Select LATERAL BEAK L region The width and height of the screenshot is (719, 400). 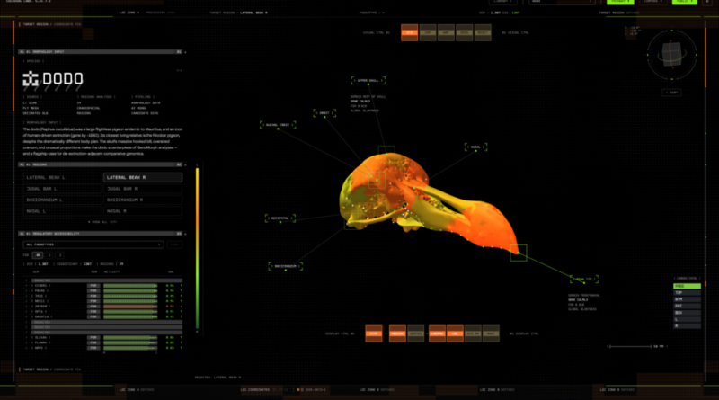tap(63, 177)
